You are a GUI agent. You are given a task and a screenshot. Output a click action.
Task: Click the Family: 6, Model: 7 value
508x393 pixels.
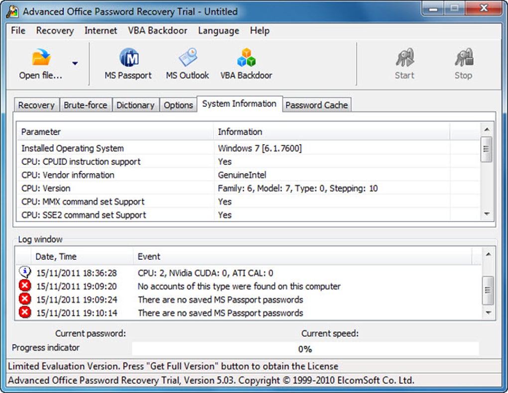click(298, 188)
